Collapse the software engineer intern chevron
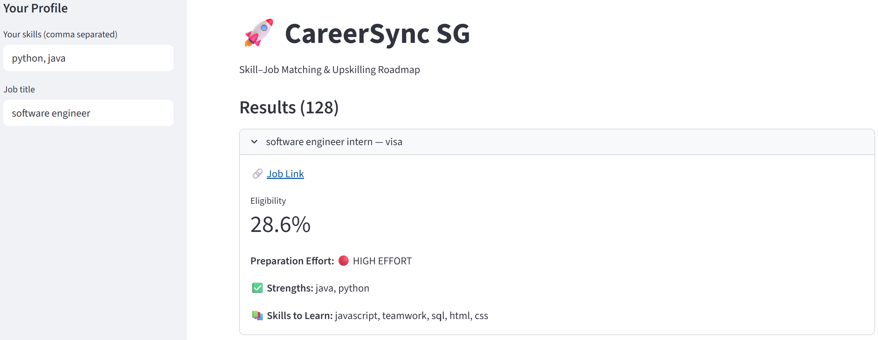The image size is (878, 340). (x=254, y=142)
